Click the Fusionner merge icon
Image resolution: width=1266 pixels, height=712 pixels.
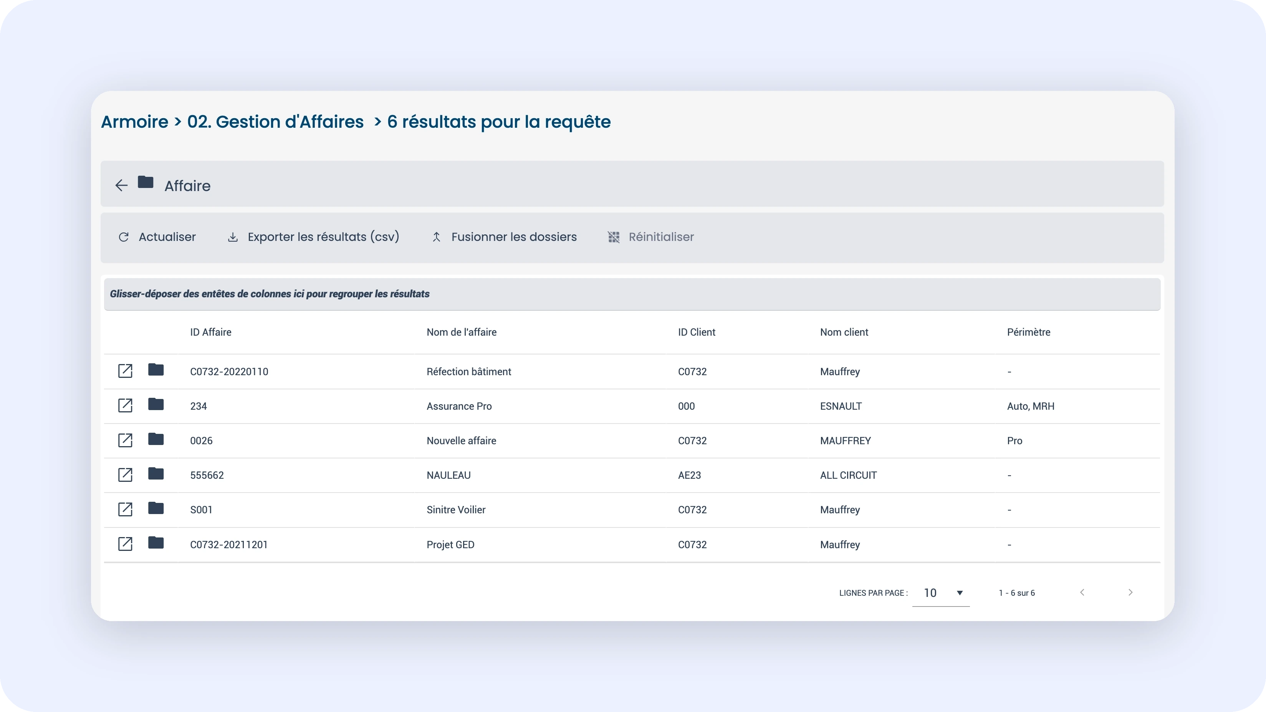click(x=437, y=237)
